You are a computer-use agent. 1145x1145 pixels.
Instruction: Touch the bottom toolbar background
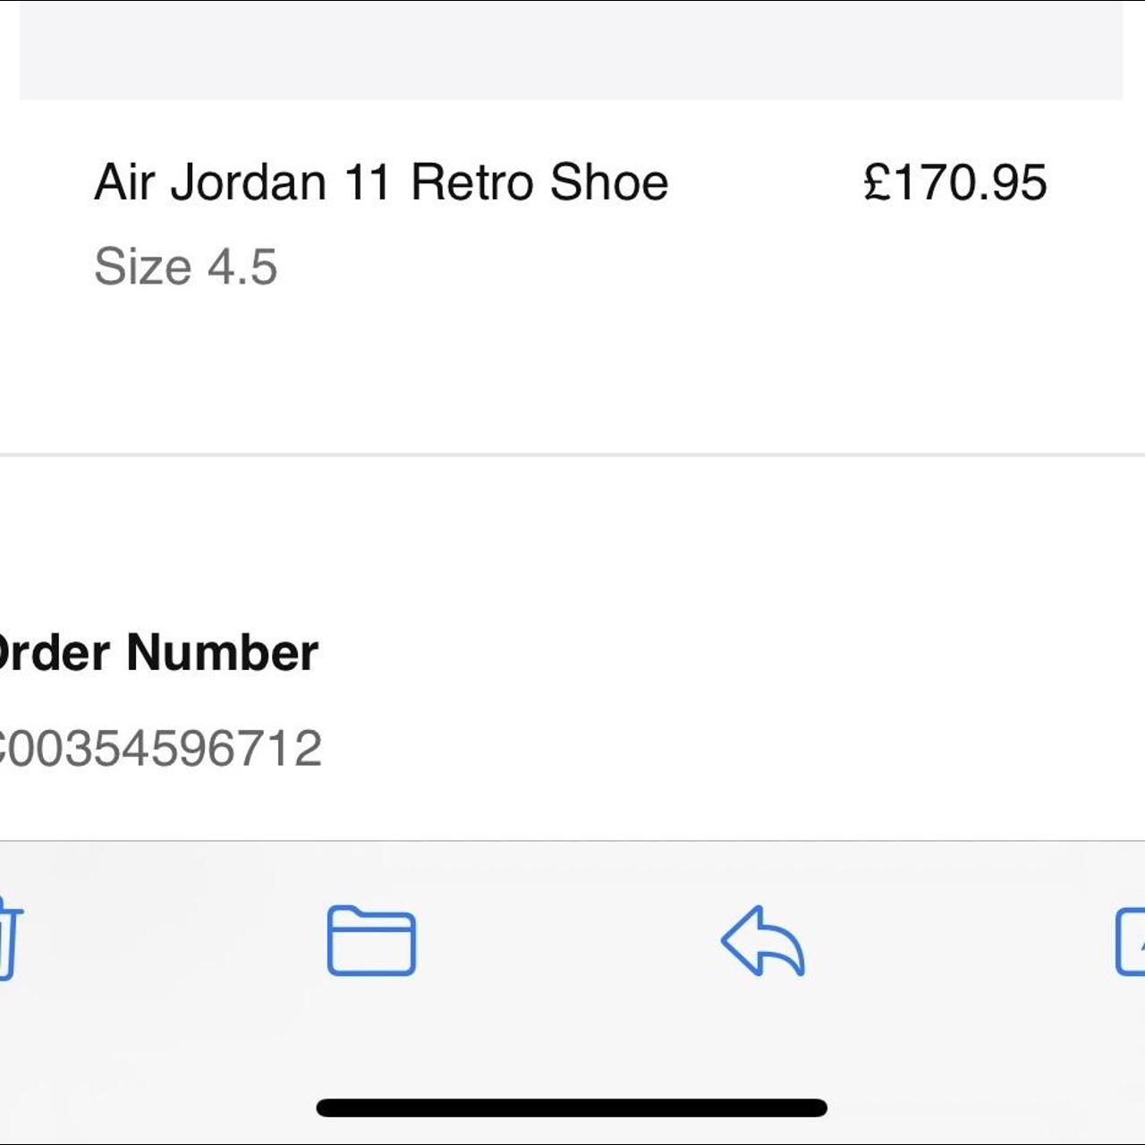pyautogui.click(x=572, y=1029)
